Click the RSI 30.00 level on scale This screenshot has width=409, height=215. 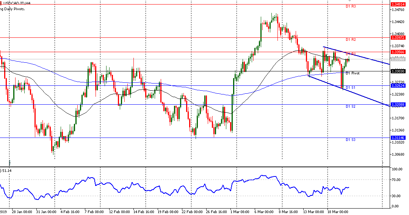click(396, 196)
